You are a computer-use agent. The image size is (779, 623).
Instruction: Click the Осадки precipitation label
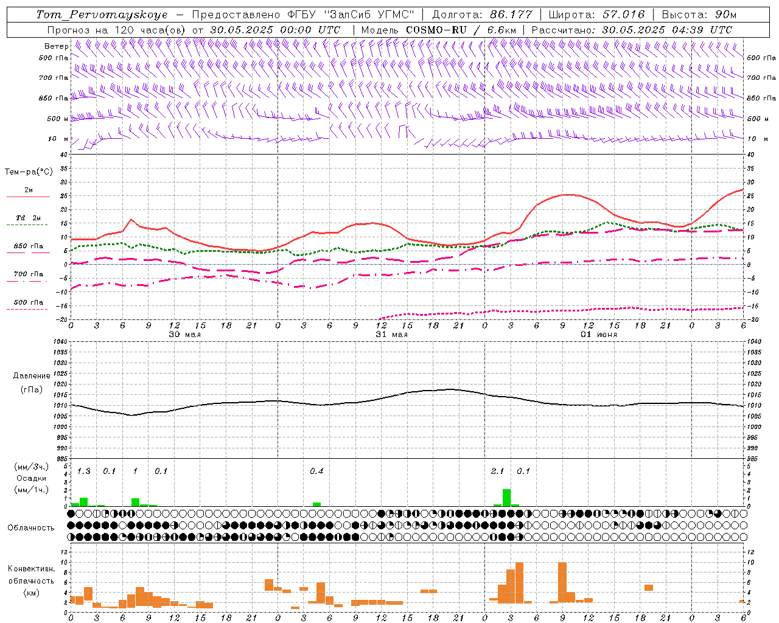tap(31, 478)
